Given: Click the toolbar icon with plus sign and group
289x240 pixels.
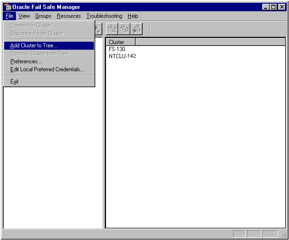Looking at the screenshot, I should (x=137, y=29).
